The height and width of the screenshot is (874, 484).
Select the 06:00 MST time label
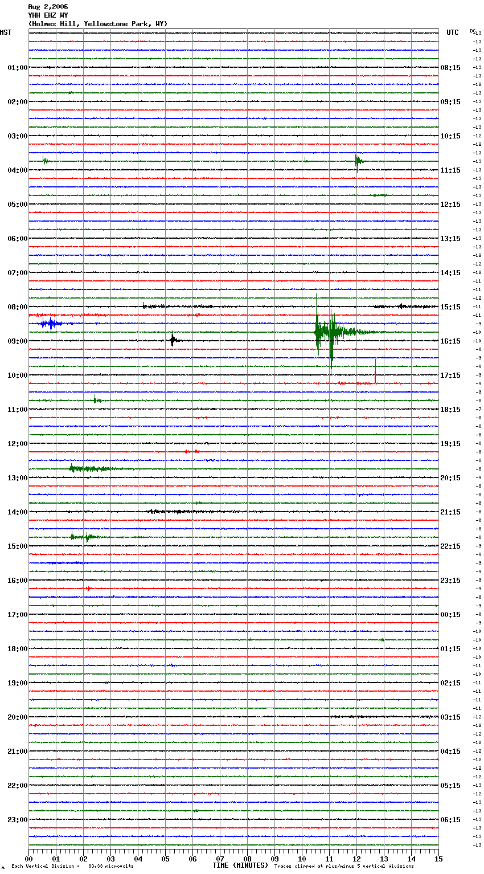pyautogui.click(x=18, y=239)
